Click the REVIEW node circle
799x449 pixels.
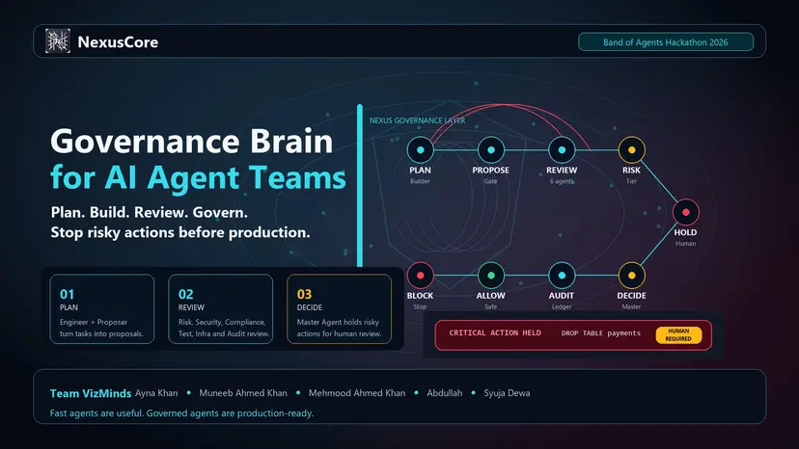pyautogui.click(x=562, y=150)
